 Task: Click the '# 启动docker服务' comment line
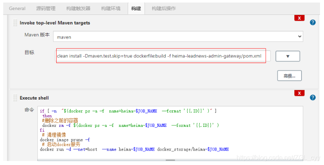[61, 145]
